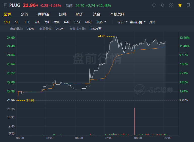Click the last price 21.96
194x142 pixels.
click(29, 5)
